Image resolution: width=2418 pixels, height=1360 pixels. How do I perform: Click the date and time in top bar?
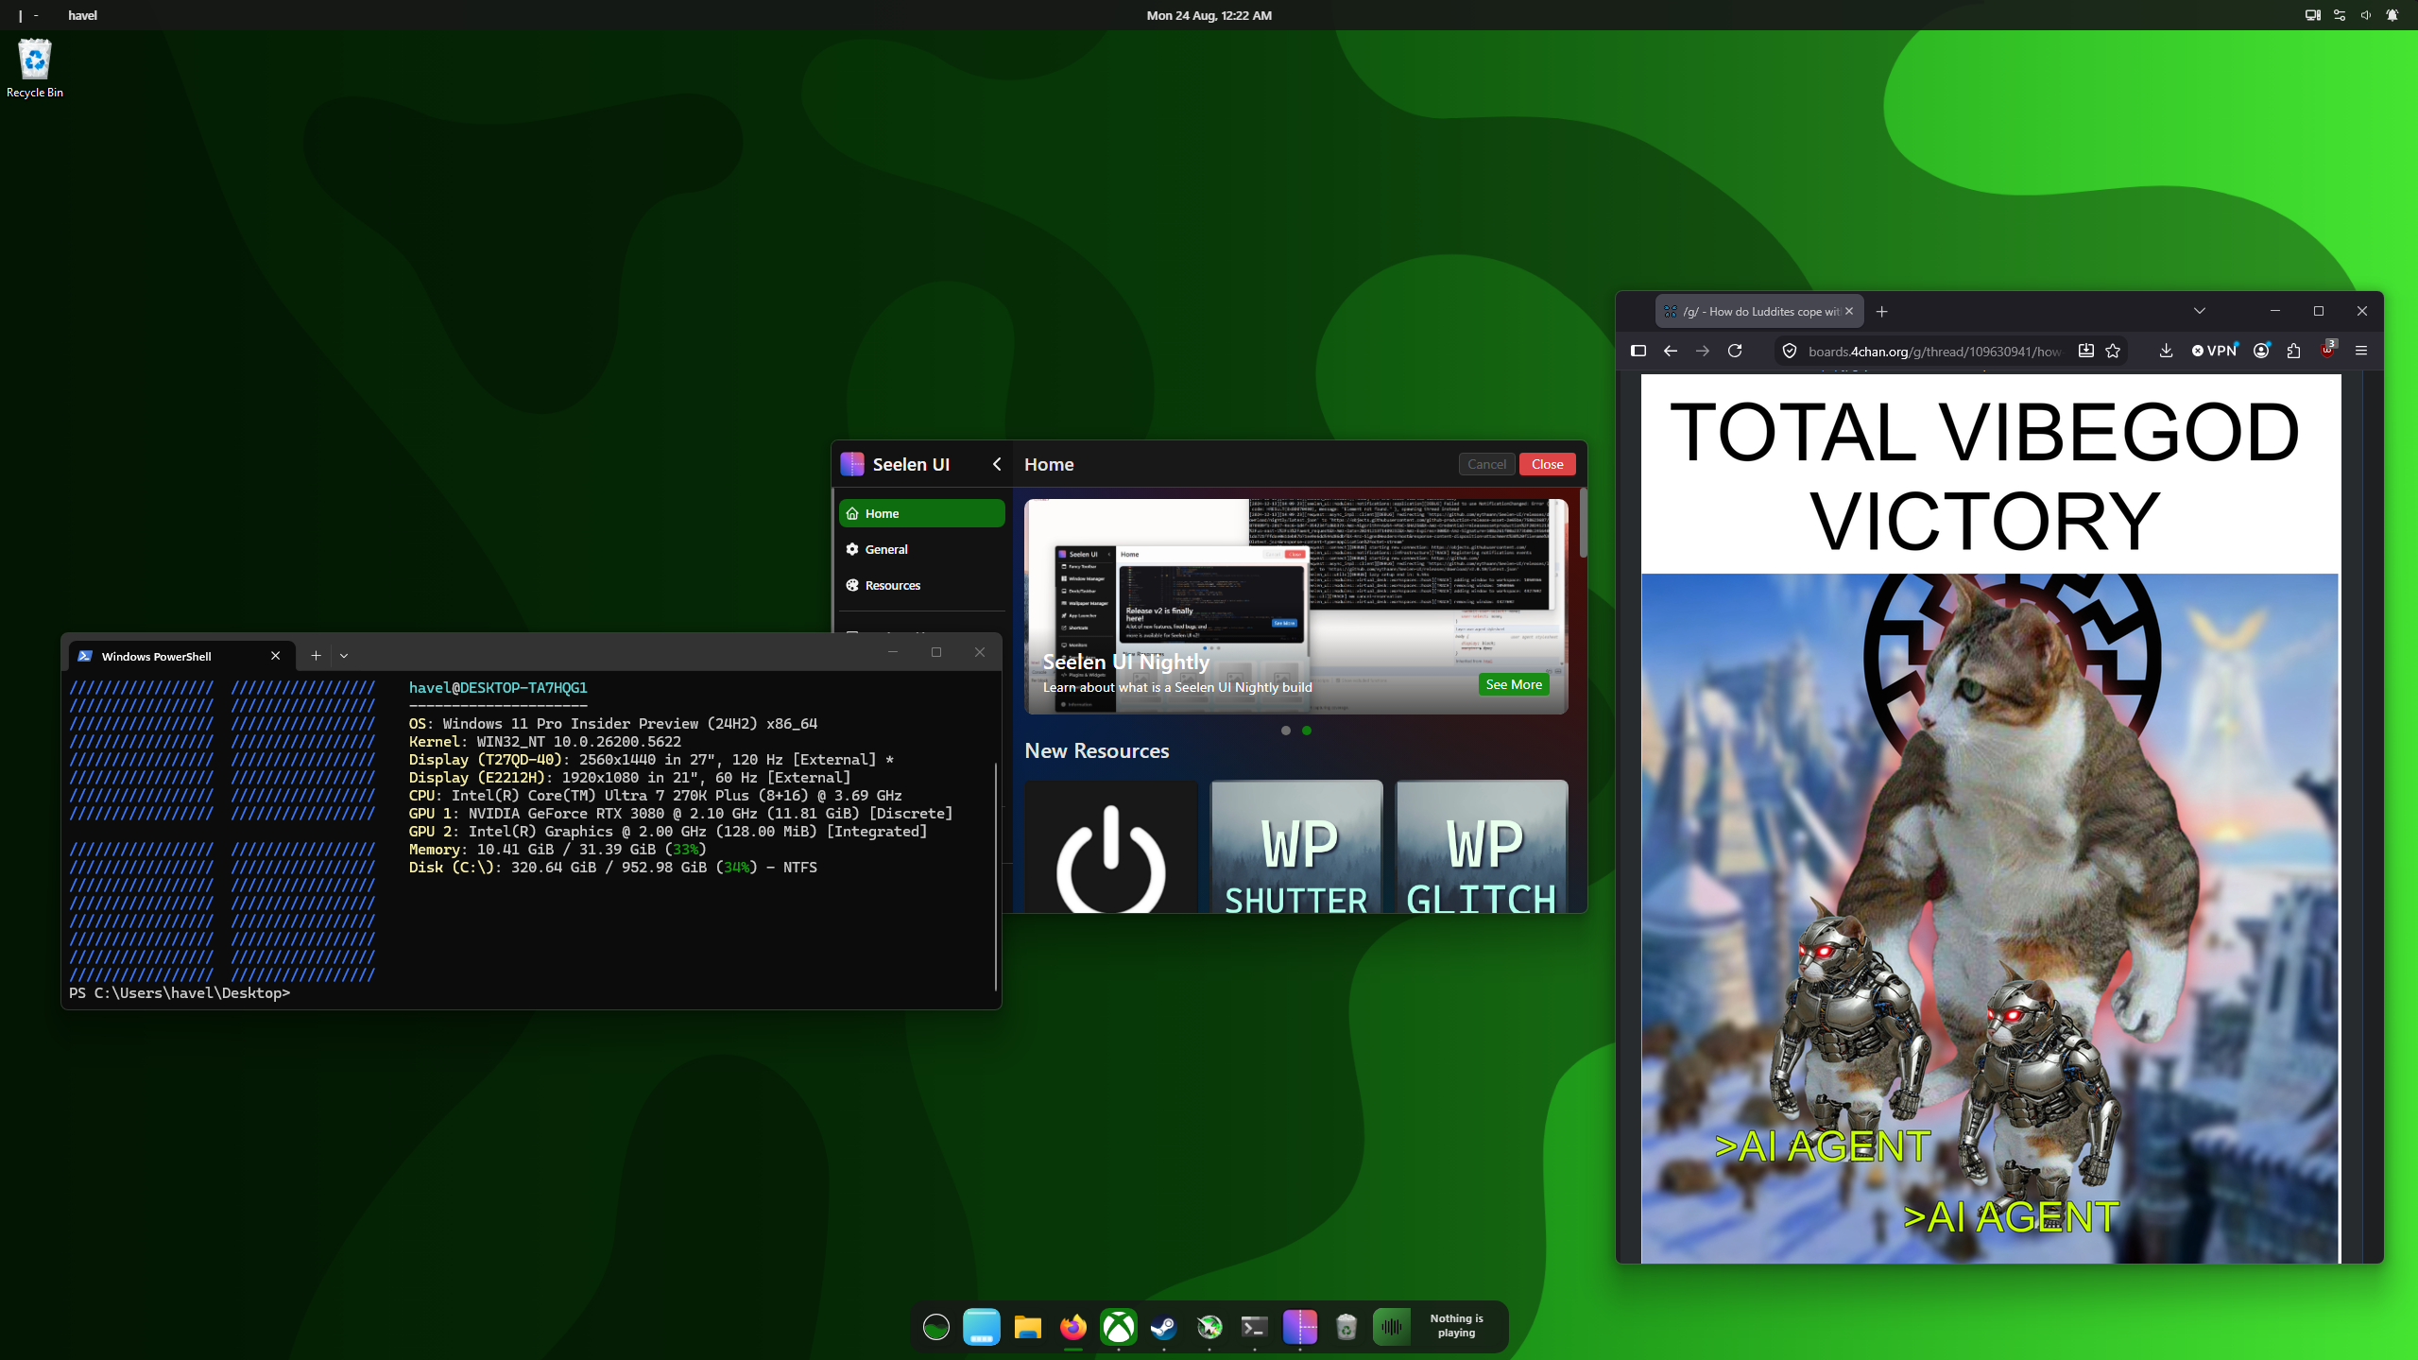click(x=1209, y=15)
